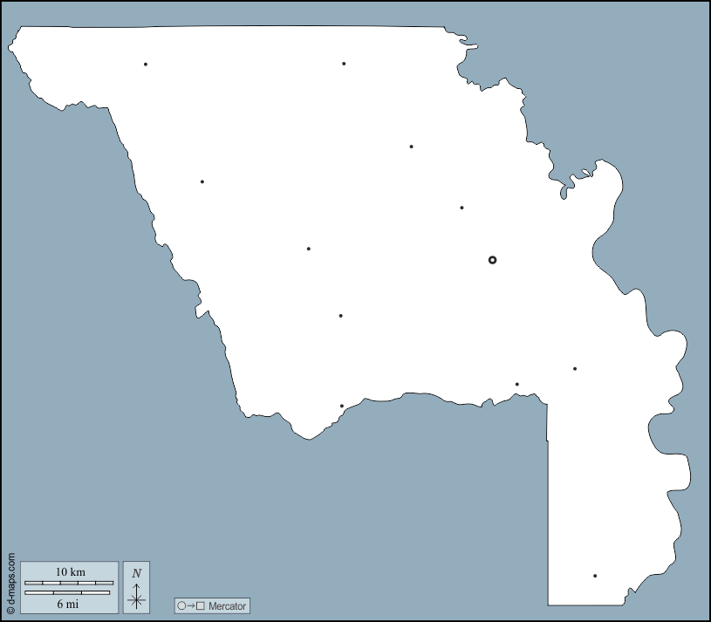The width and height of the screenshot is (711, 622).
Task: Click the circle-to-square projection symbol
Action: [190, 606]
